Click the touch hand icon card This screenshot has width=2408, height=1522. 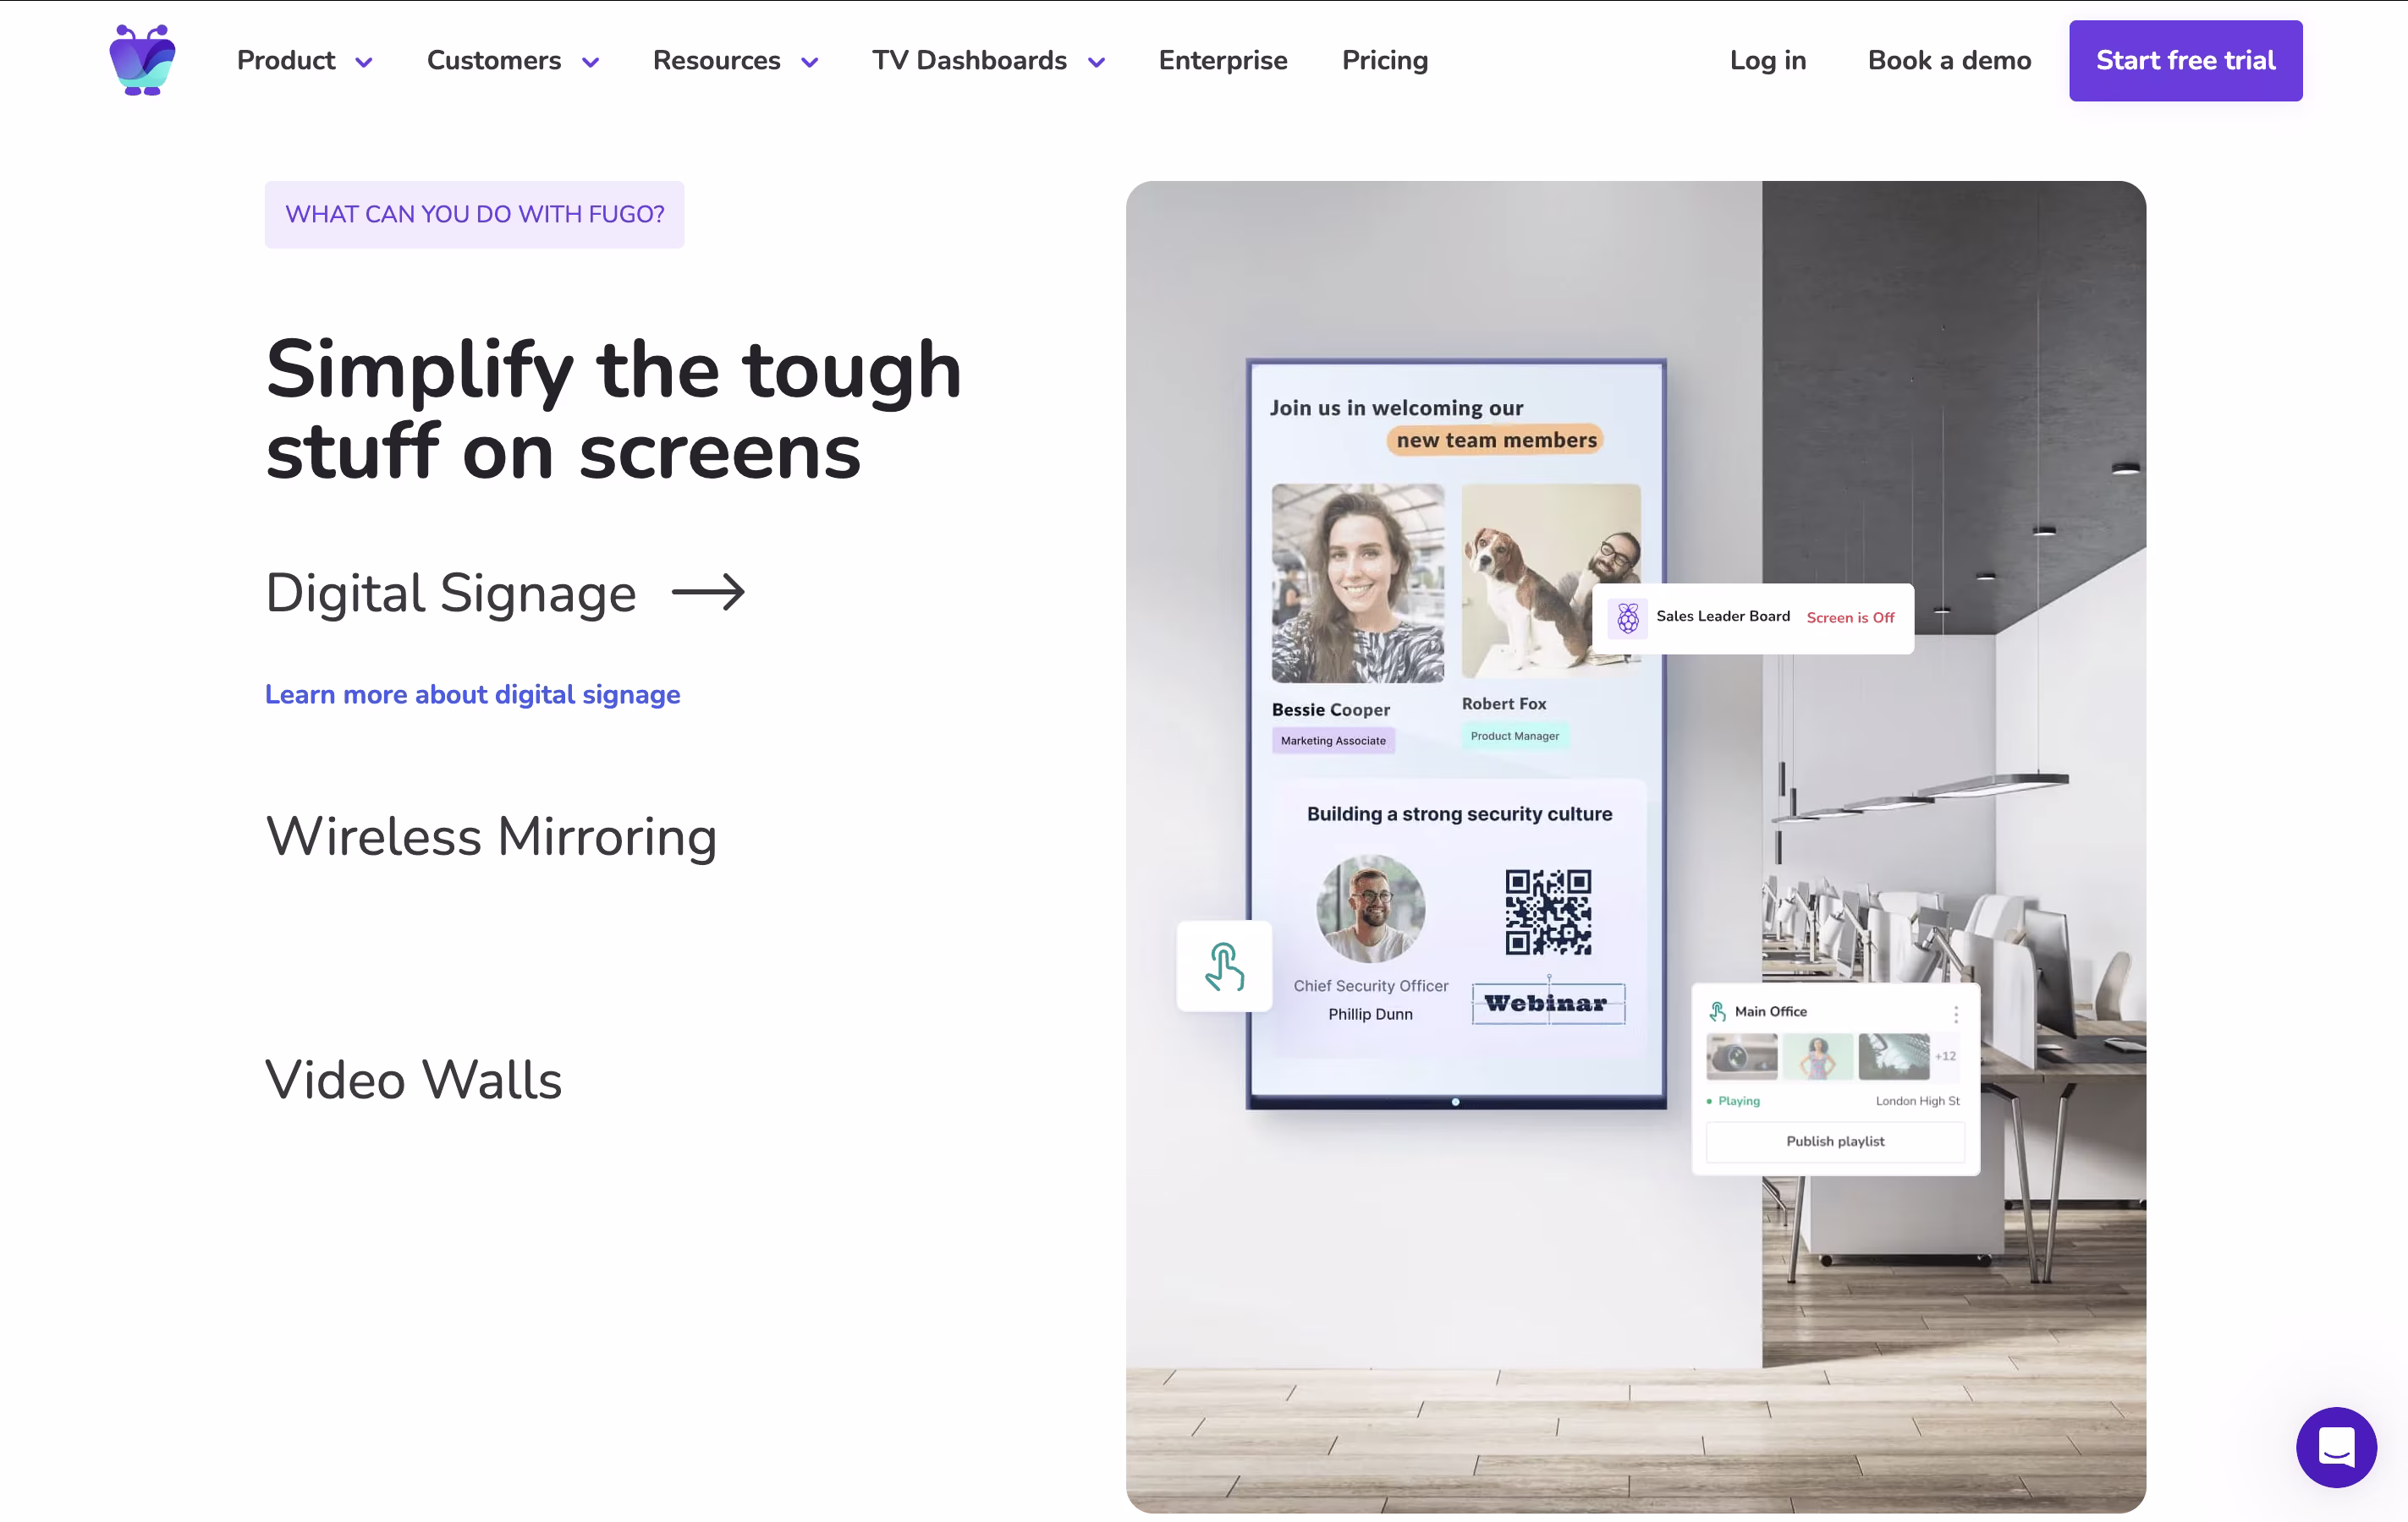tap(1224, 966)
